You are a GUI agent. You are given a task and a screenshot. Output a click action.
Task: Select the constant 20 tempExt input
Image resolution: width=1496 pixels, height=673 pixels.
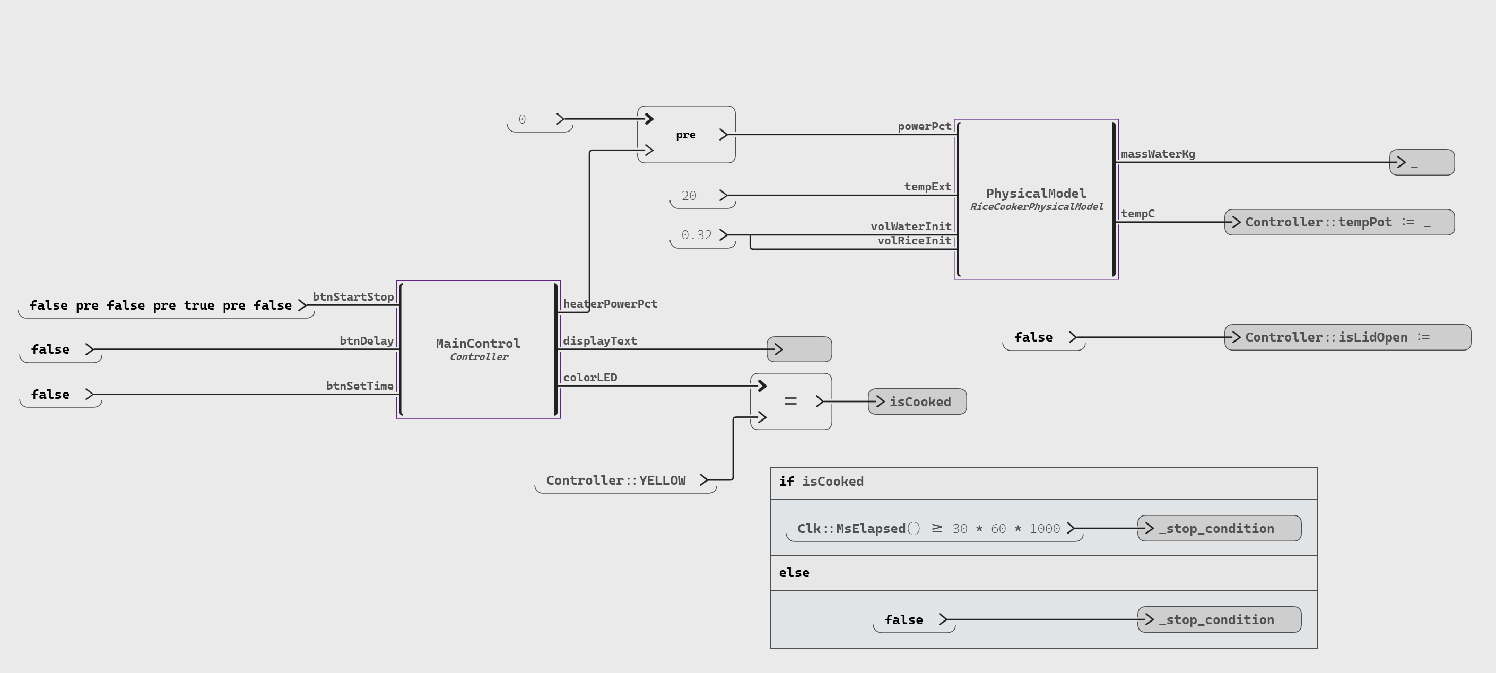point(689,196)
